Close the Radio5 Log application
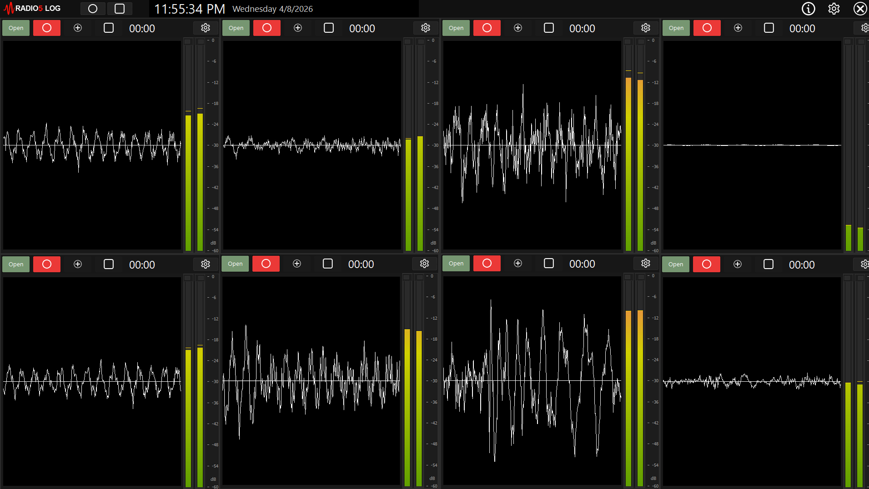This screenshot has height=489, width=869. pyautogui.click(x=860, y=9)
